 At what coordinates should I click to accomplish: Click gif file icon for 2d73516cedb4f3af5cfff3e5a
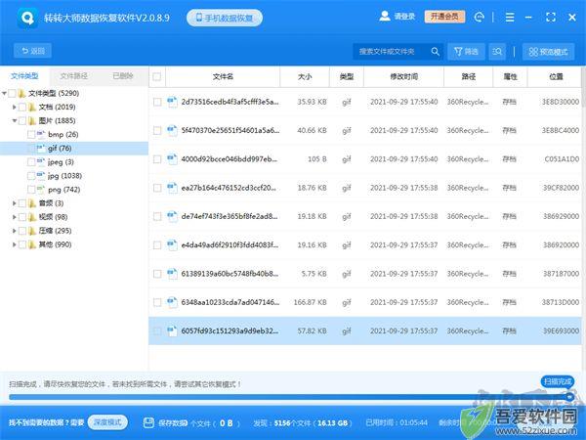[x=172, y=102]
